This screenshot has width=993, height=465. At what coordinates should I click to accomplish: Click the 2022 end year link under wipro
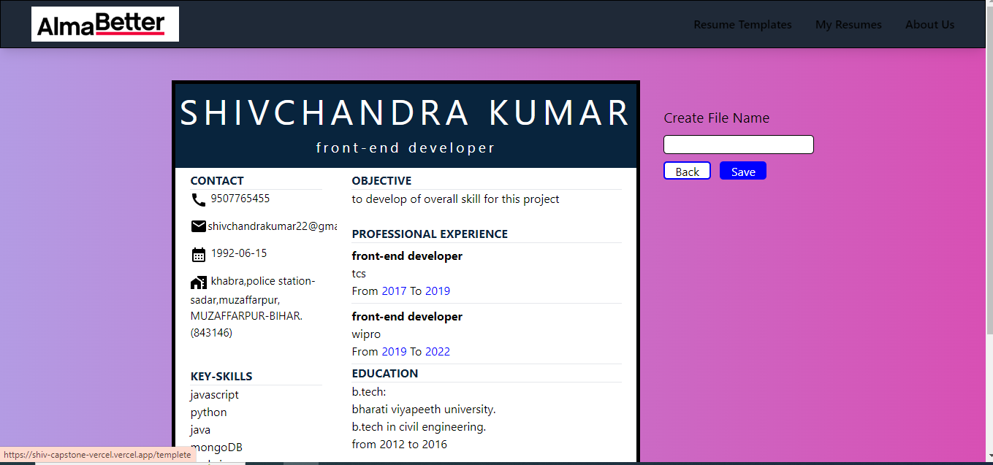pyautogui.click(x=438, y=351)
